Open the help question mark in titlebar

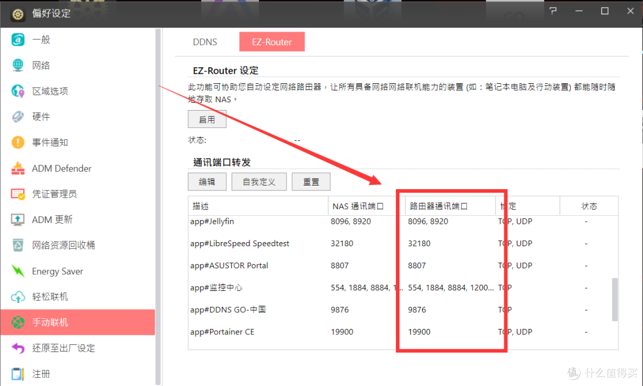coord(553,11)
